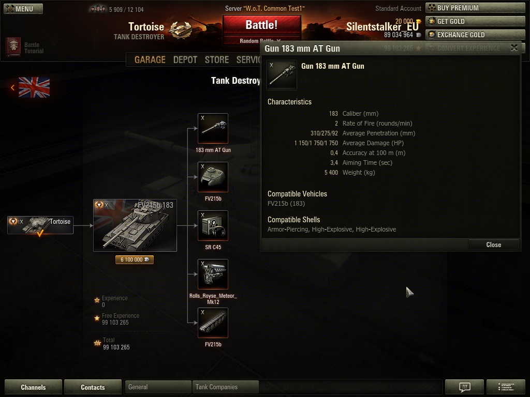Click the FV215b 183 tank thumbnail
The height and width of the screenshot is (397, 530).
135,225
